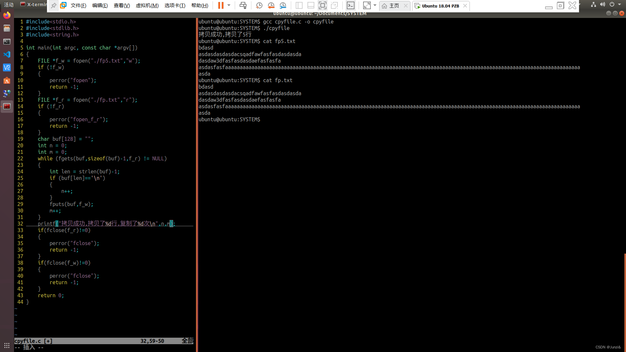
Task: Expand the stretch guest dropdown arrow
Action: tap(375, 5)
